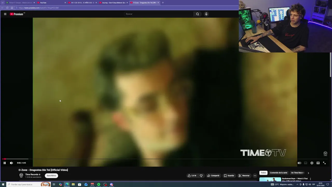Image resolution: width=332 pixels, height=187 pixels.
Task: Select the Contenido de la serie chip
Action: [279, 173]
